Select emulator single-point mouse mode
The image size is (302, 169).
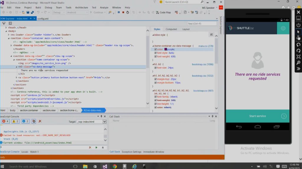[x=298, y=32]
